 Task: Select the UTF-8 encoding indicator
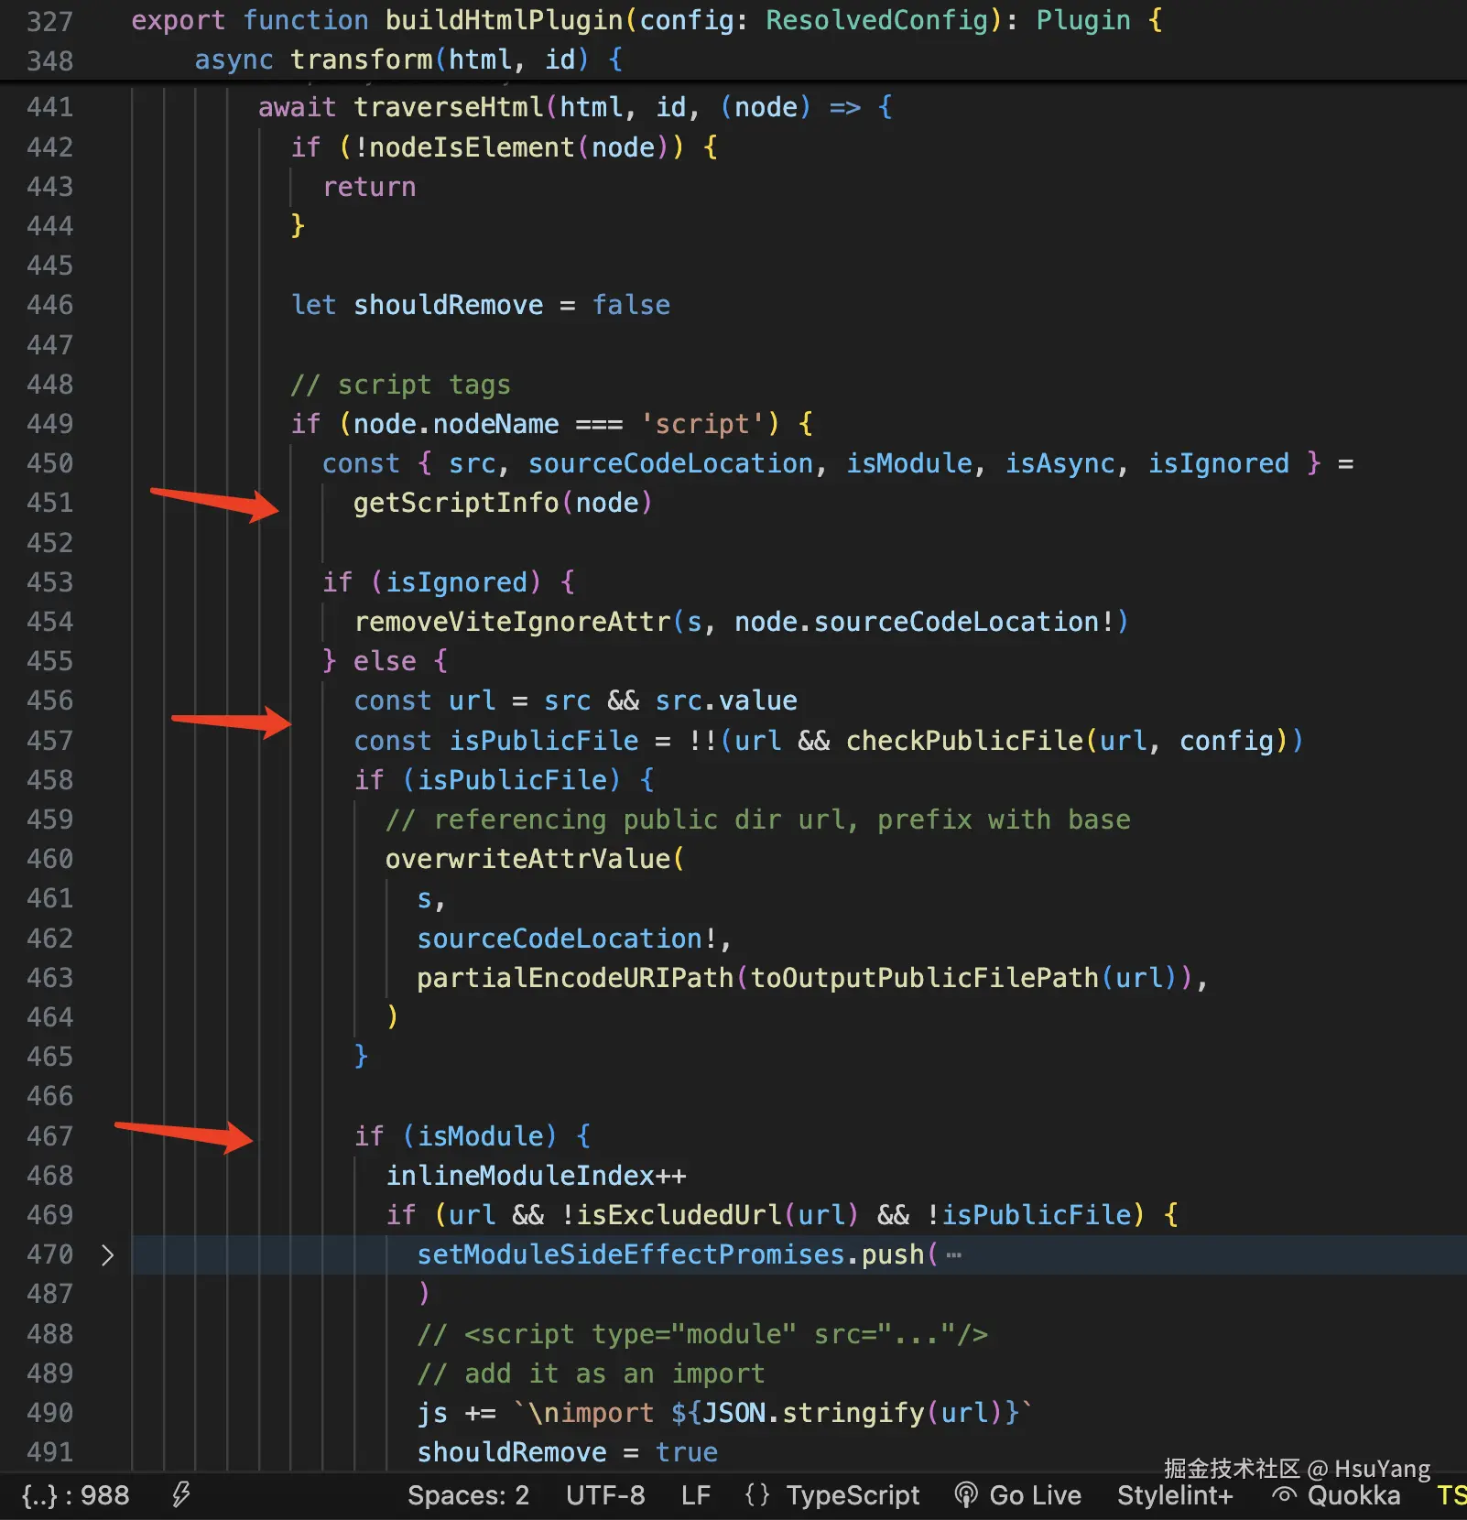[x=605, y=1495]
